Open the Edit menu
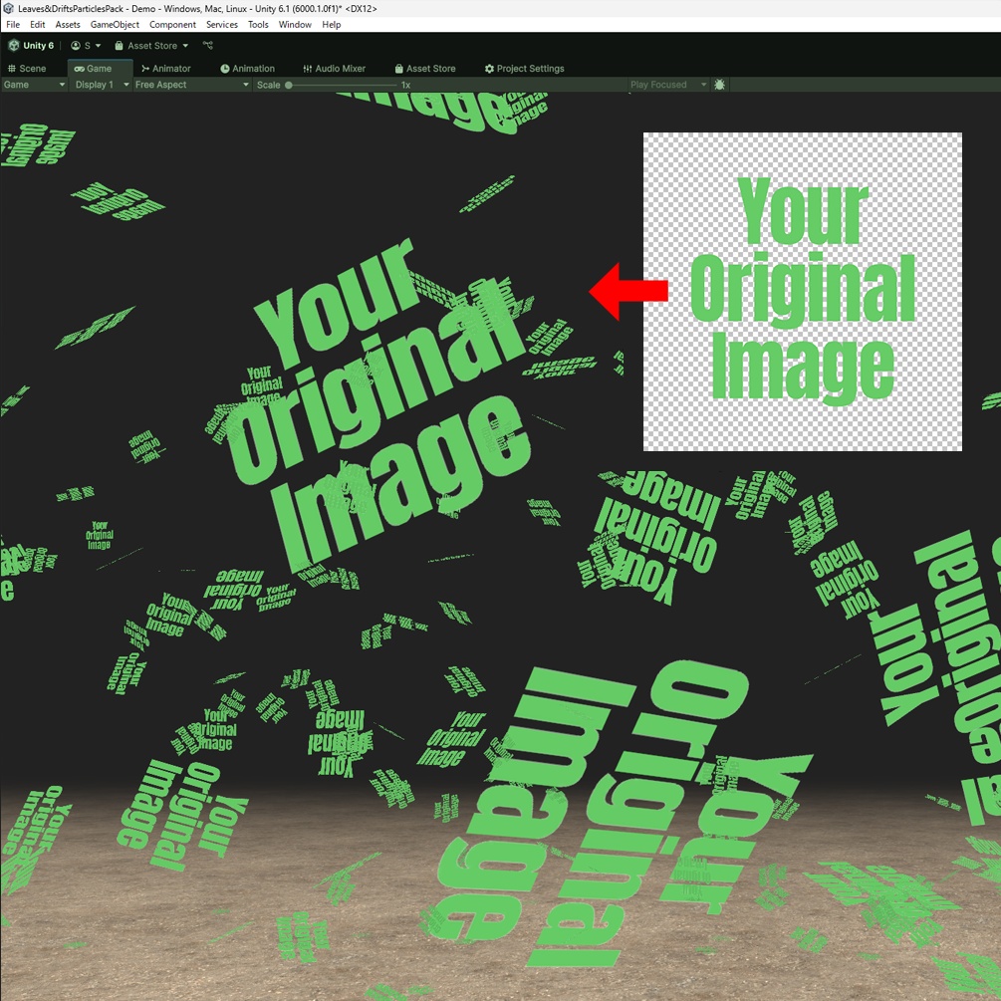Screen dimensions: 1001x1001 pos(38,24)
